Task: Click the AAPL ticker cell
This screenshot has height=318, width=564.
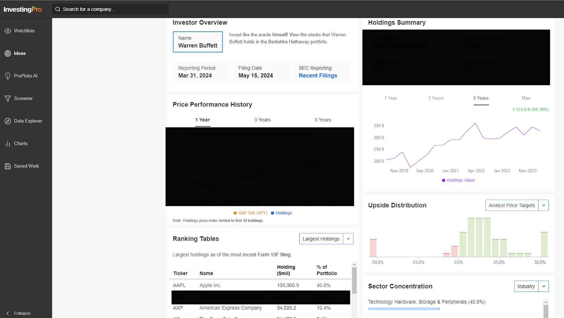Action: pos(179,286)
